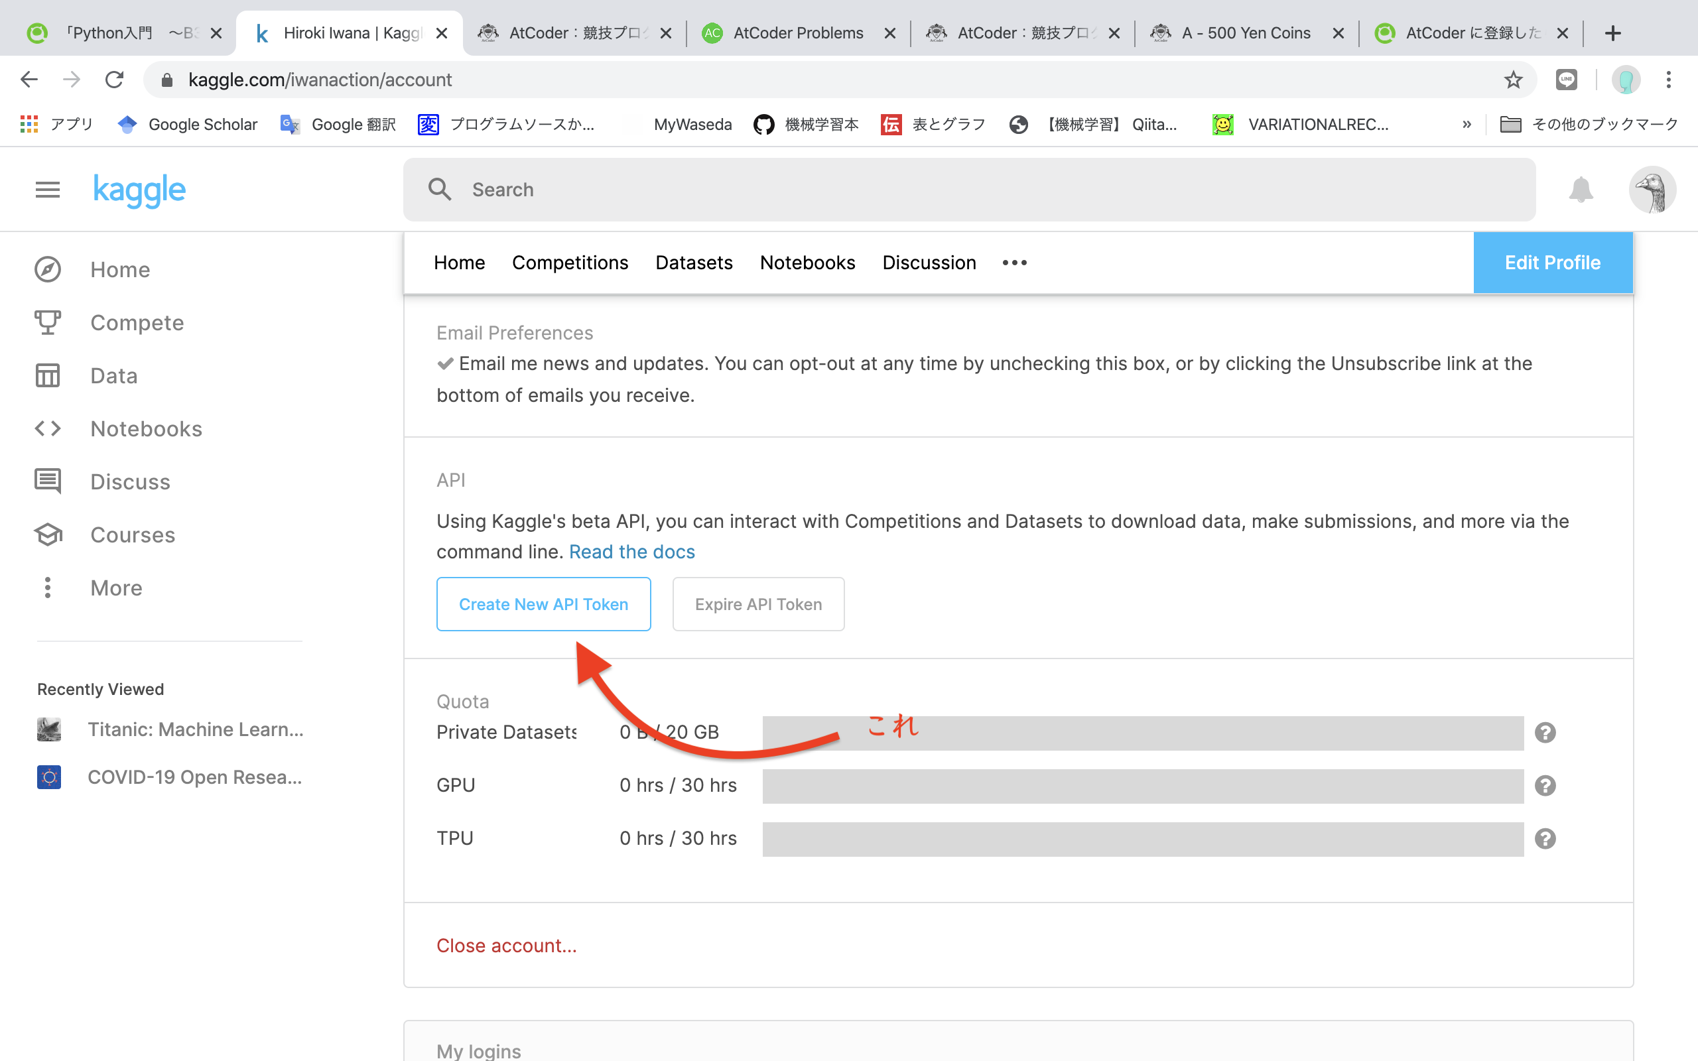Switch to the AtCoder Problems browser tab
The height and width of the screenshot is (1061, 1698).
[798, 33]
